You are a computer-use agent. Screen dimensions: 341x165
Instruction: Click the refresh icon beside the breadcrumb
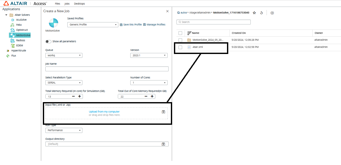[x=261, y=13]
